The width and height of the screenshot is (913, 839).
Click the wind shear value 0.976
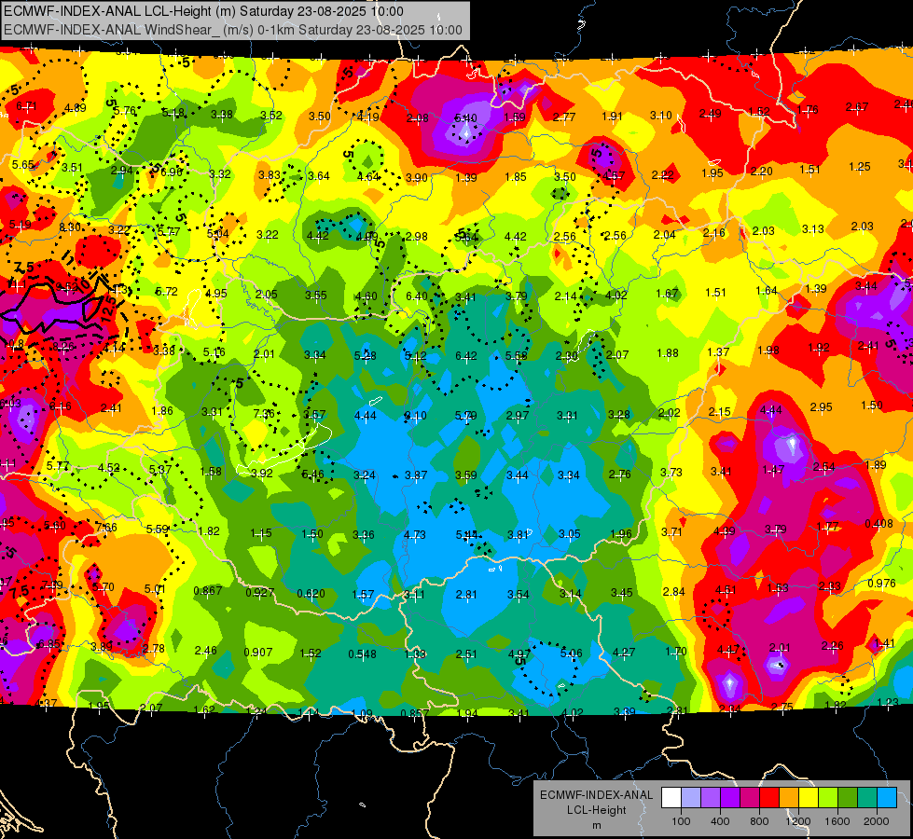(x=882, y=584)
